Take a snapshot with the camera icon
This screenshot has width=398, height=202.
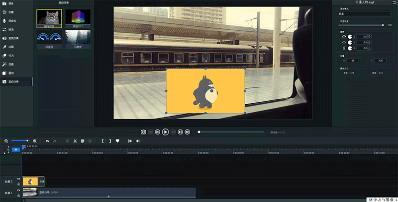click(143, 132)
